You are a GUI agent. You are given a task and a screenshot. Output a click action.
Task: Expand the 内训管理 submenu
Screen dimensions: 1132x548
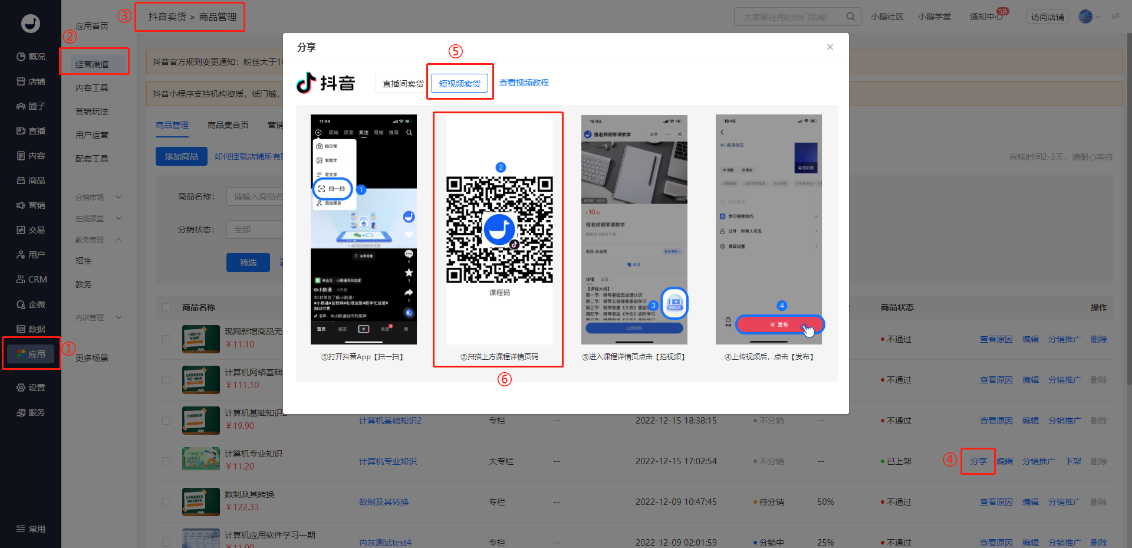click(98, 317)
